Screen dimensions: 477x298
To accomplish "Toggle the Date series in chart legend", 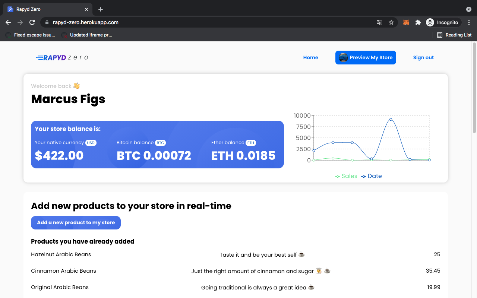I will pos(372,176).
